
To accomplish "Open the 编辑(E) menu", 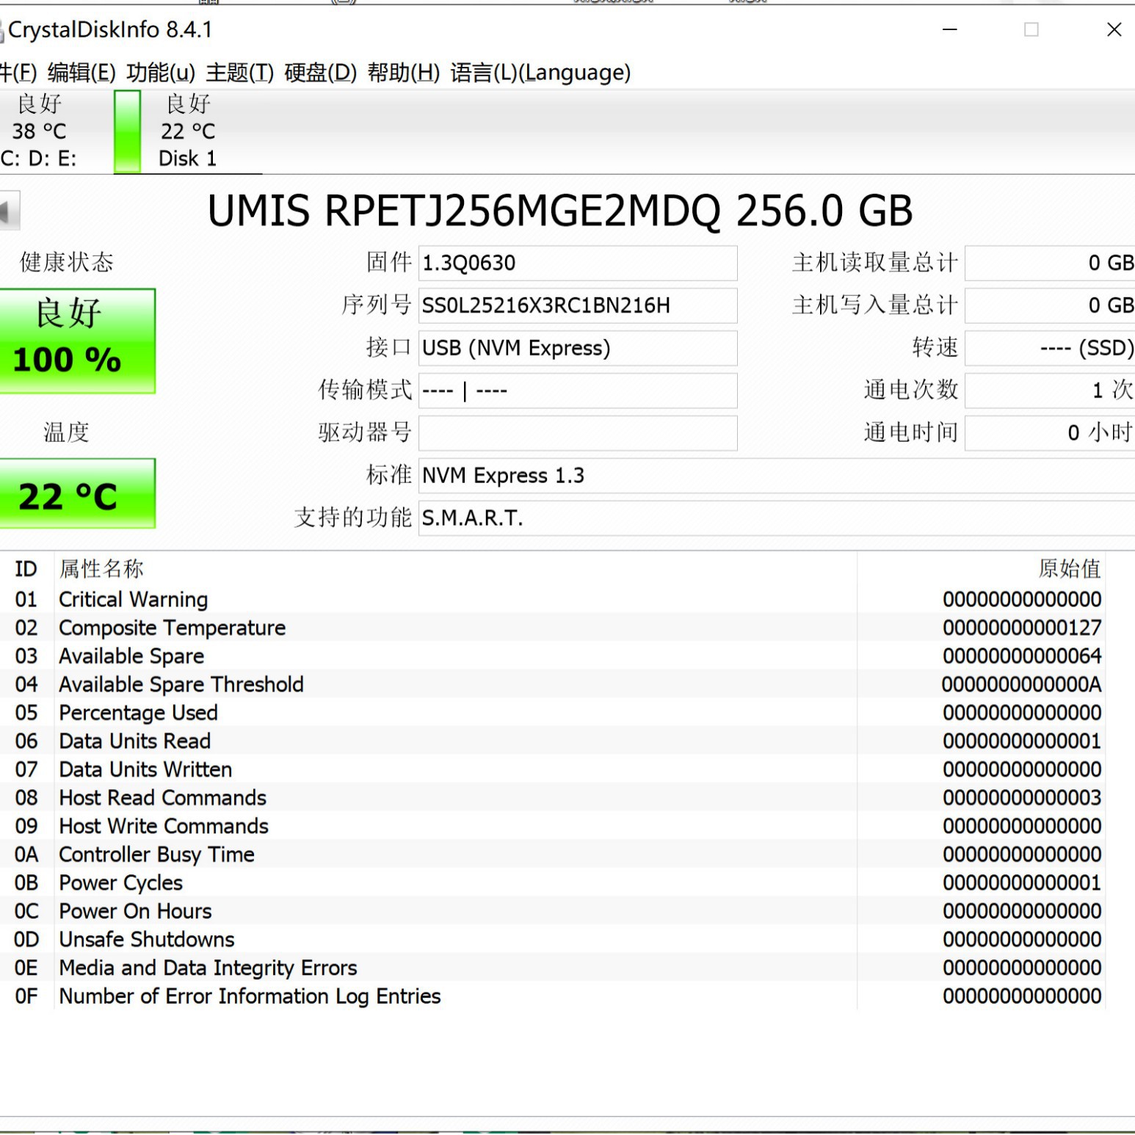I will pyautogui.click(x=81, y=73).
